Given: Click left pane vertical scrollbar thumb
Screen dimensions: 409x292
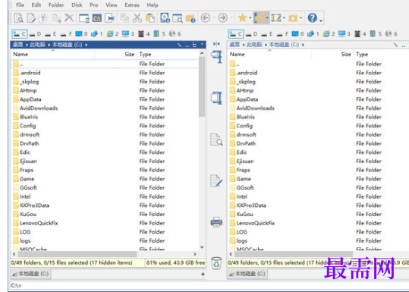Looking at the screenshot, I should click(x=202, y=86).
